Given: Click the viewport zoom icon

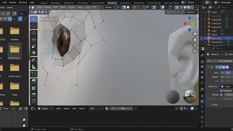Looking at the screenshot, I should 195,34.
